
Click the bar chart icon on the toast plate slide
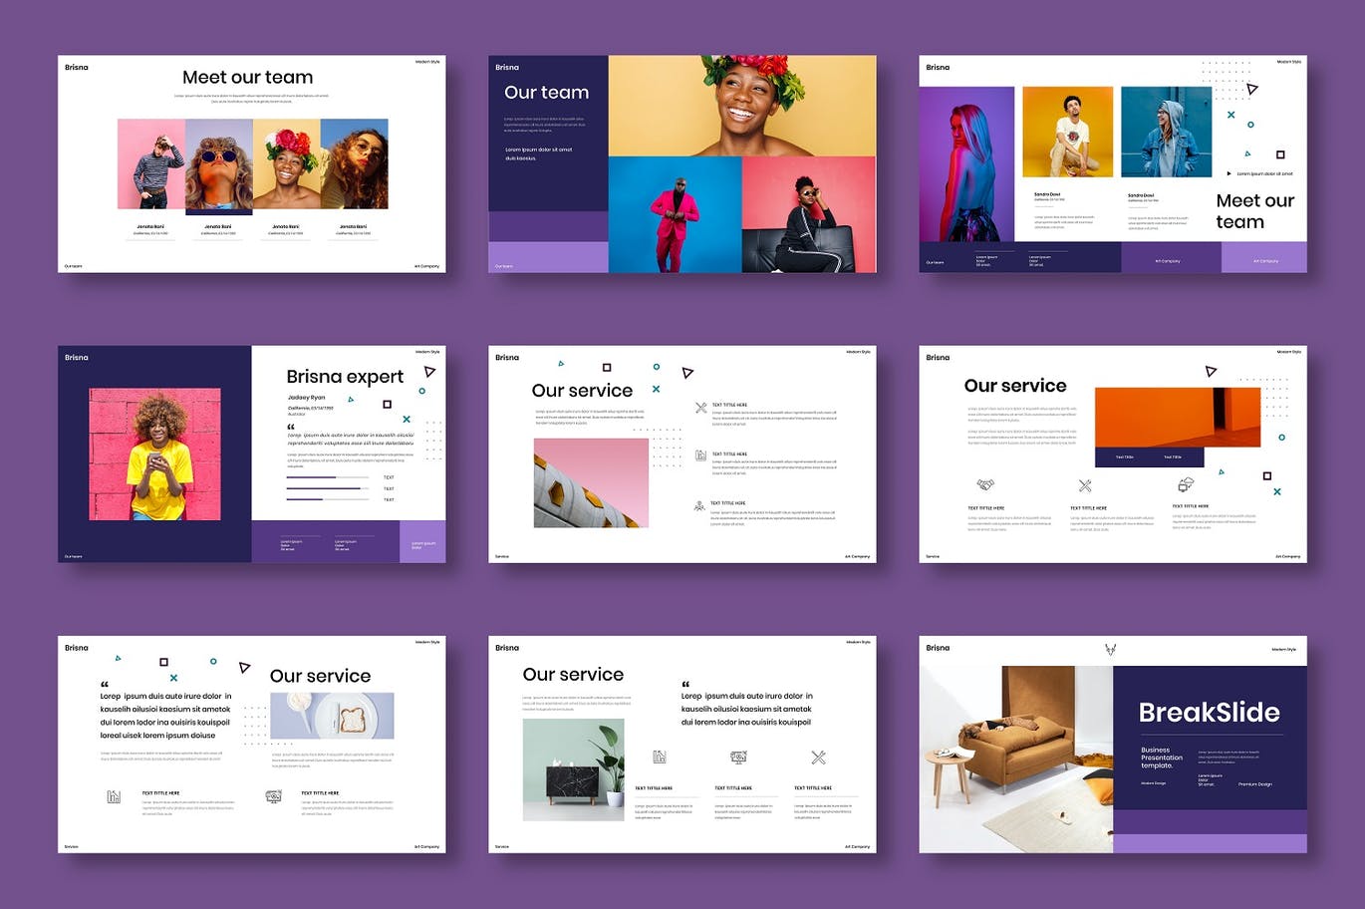pos(114,796)
